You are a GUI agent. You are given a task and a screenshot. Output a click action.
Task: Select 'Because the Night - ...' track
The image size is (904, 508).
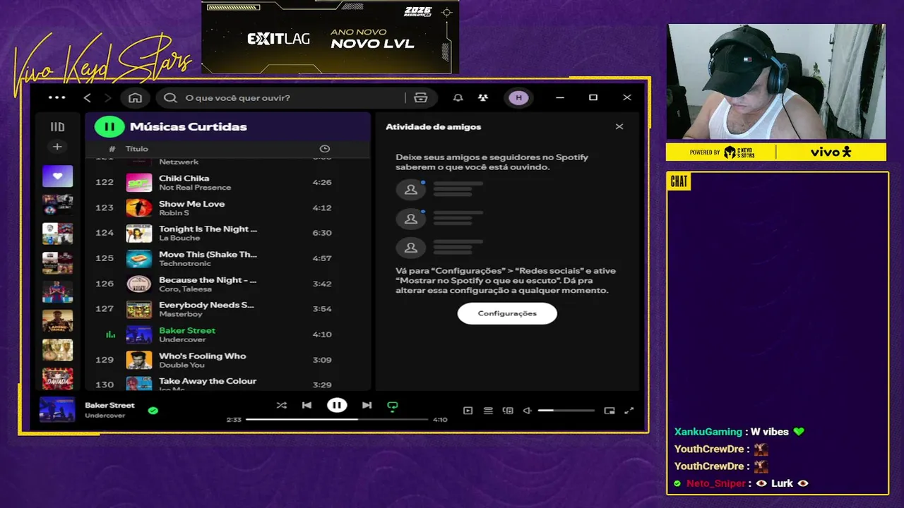click(x=208, y=280)
